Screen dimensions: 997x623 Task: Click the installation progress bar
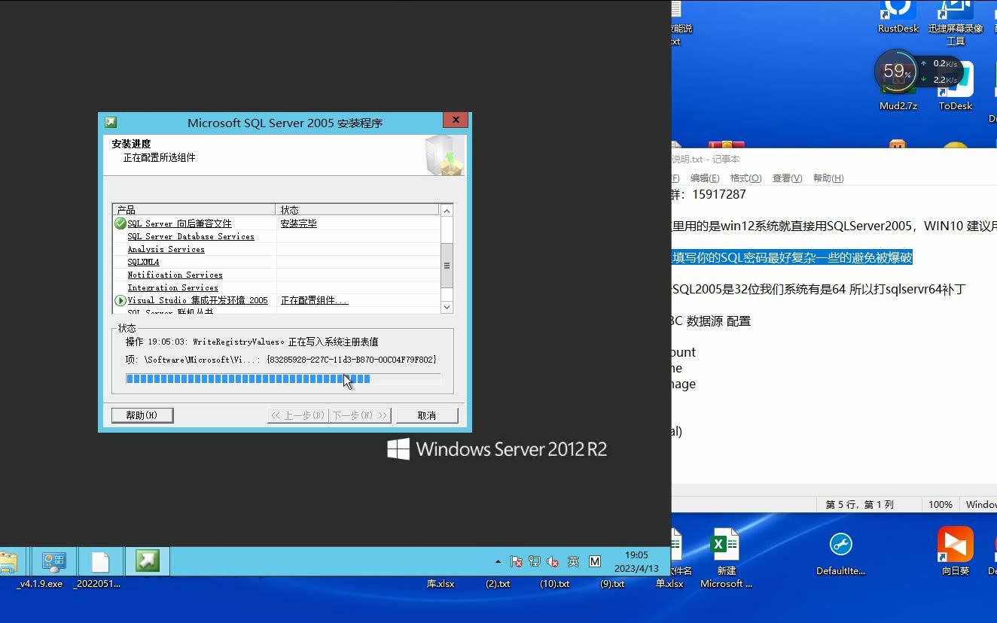283,379
